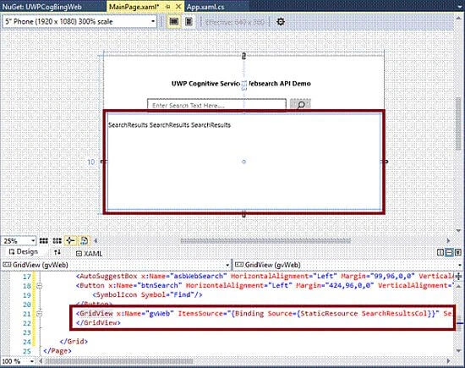The height and width of the screenshot is (368, 465).
Task: Click the designer scroll left arrow
Action: tap(96, 241)
